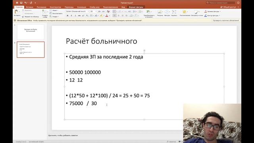The height and width of the screenshot is (143, 254).
Task: Open line spacing options
Action: (x=135, y=12)
